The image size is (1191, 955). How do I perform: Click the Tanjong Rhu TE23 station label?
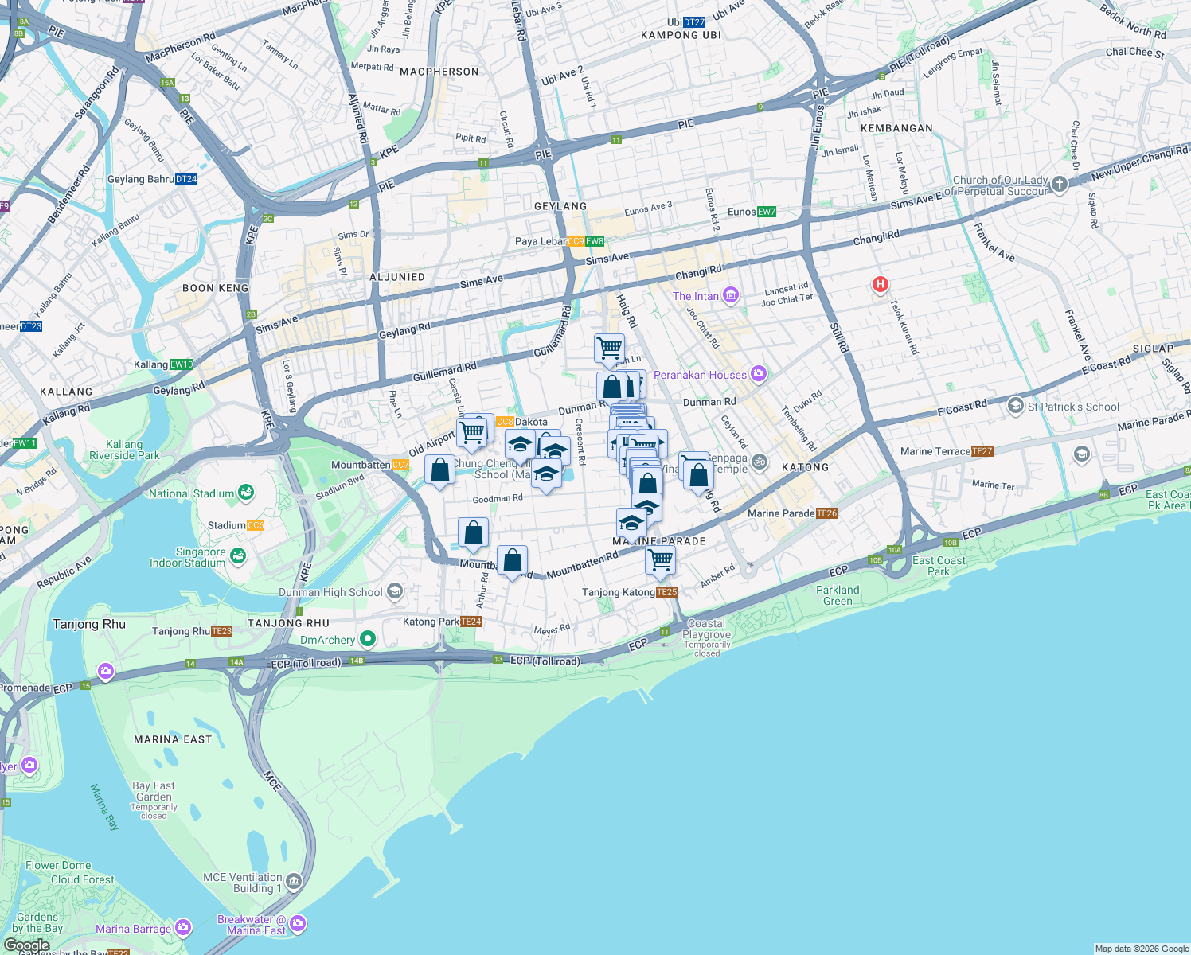192,631
